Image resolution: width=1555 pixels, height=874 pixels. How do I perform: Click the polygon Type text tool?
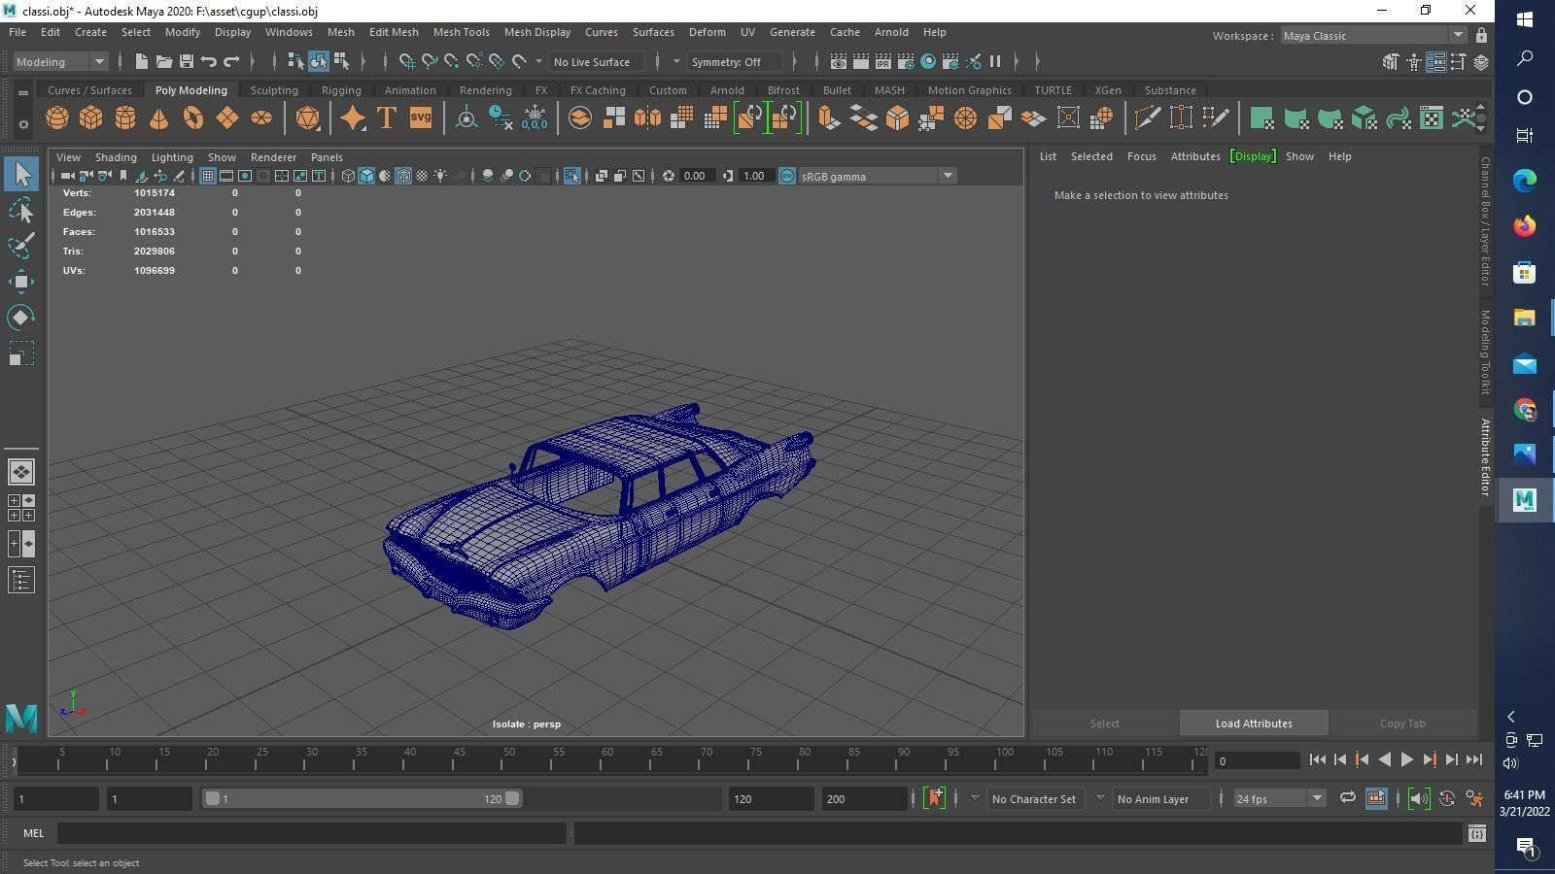[386, 118]
